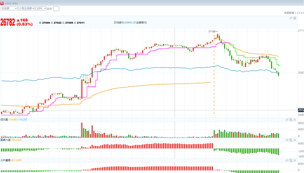Click the 自定 custom period input box
The width and height of the screenshot is (304, 173).
56,9
